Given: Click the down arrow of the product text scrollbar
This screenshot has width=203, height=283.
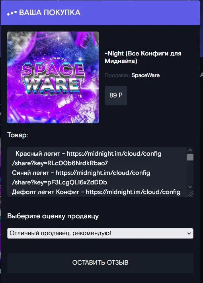Looking at the screenshot, I should coord(190,187).
